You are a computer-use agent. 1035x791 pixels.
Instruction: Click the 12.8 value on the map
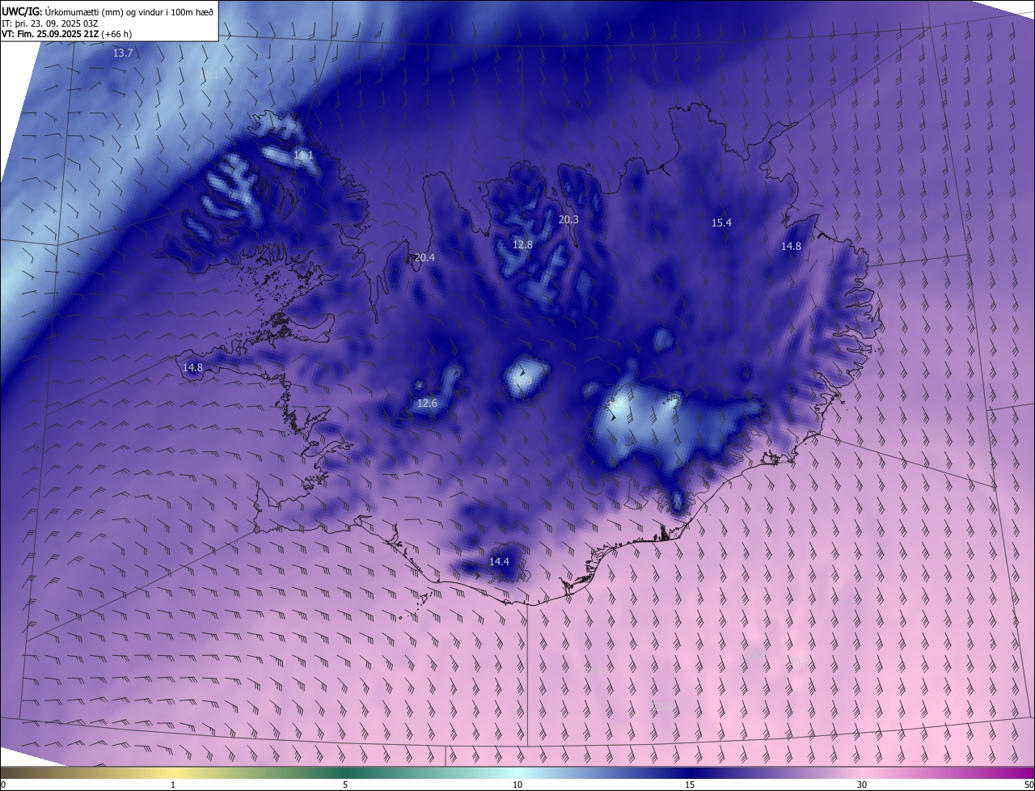click(x=523, y=244)
